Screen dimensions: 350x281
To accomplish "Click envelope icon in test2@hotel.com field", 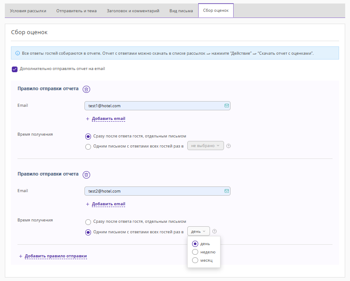I will tap(226, 191).
